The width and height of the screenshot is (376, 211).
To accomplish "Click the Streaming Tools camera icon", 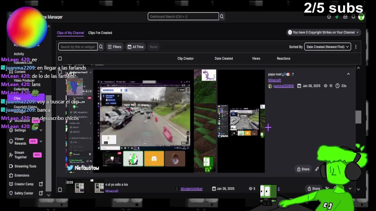I will (x=11, y=166).
